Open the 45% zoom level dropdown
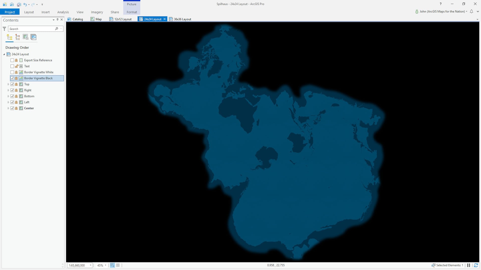 coord(105,265)
